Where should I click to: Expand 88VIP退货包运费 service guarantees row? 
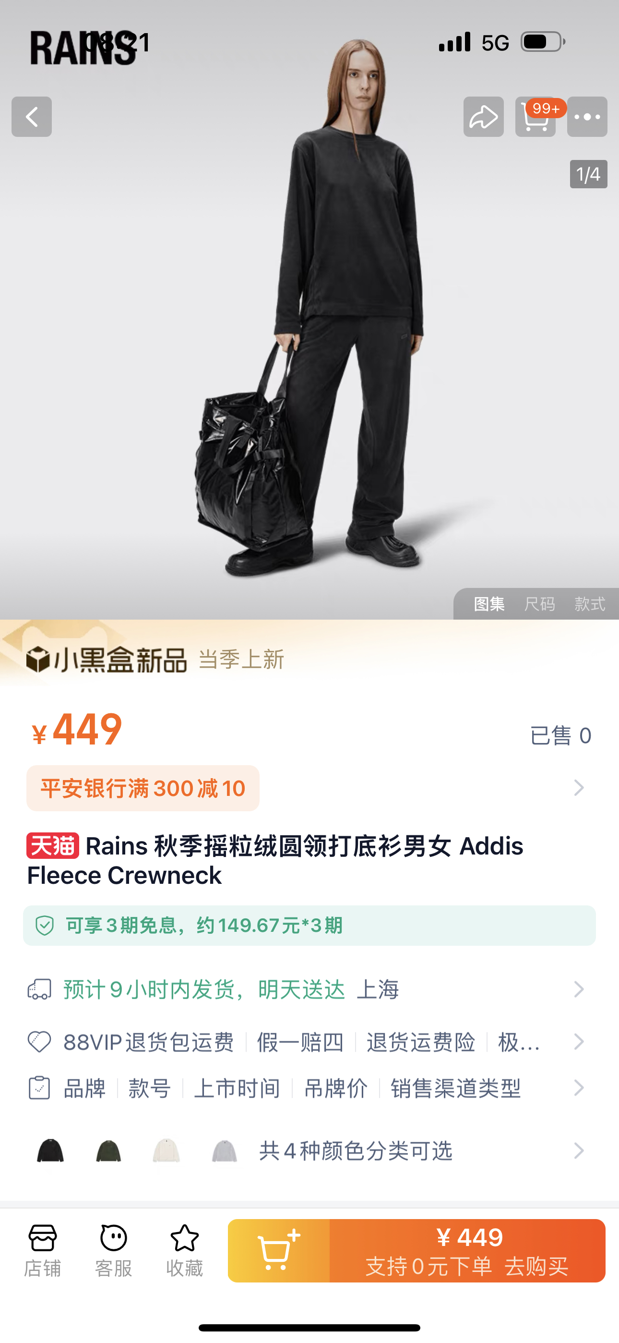pos(309,1042)
